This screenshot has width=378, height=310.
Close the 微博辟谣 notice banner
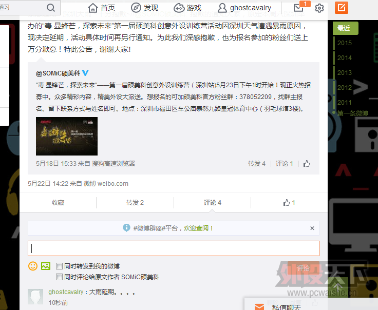312,228
